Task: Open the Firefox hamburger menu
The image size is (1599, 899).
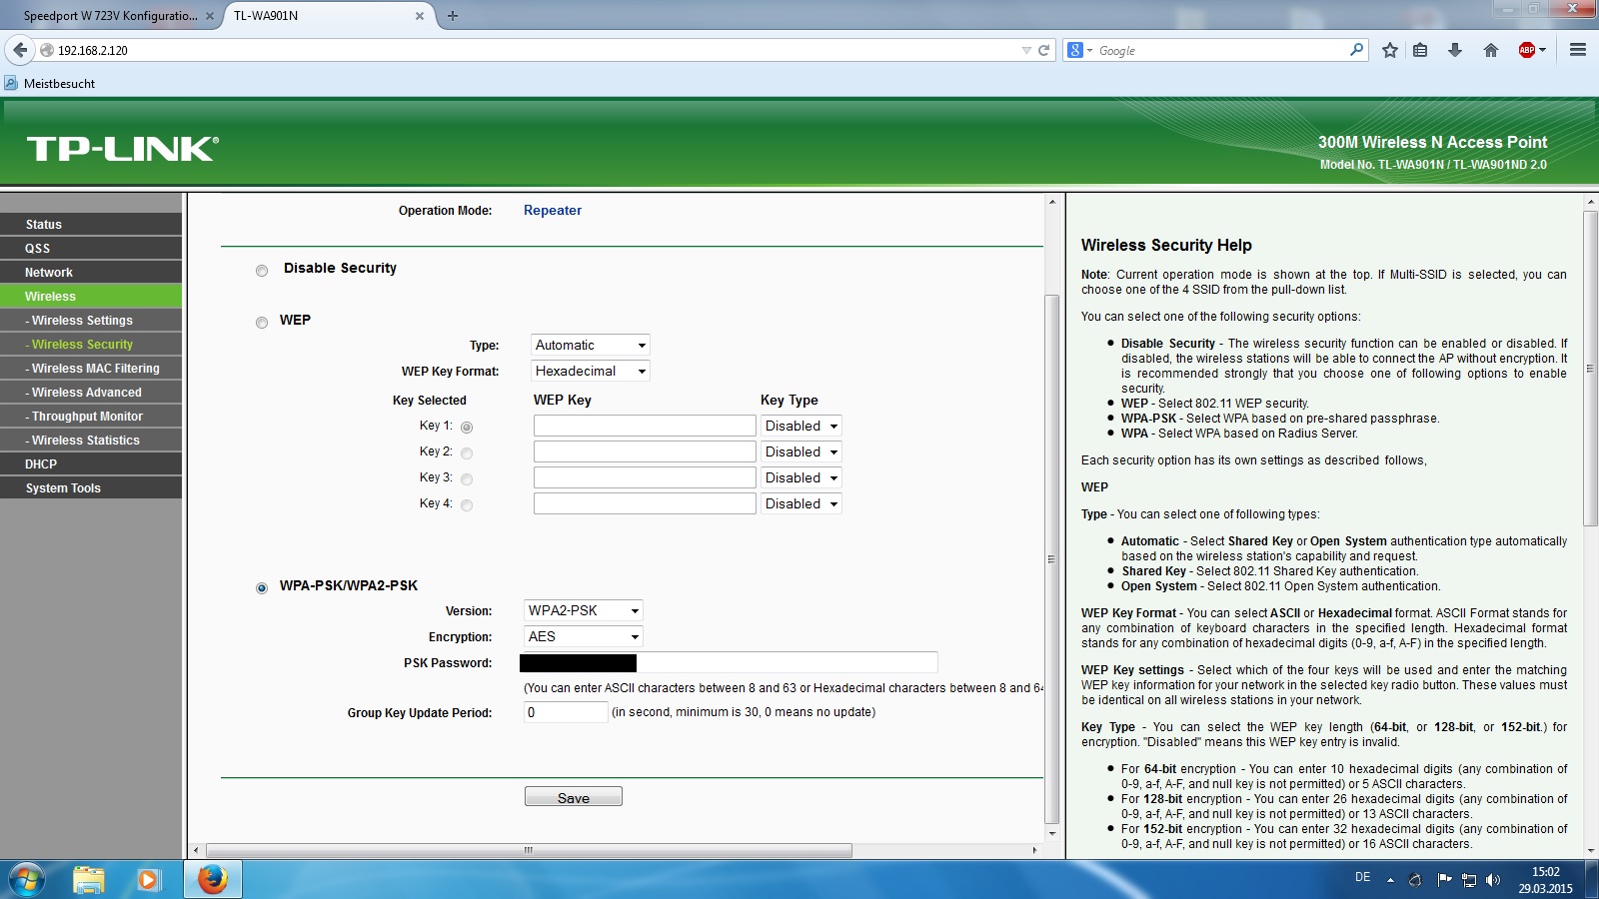Action: [x=1578, y=50]
